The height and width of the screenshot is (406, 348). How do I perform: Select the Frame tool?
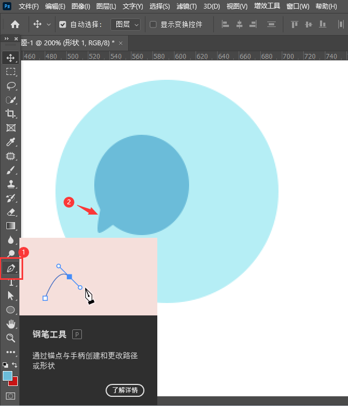tap(10, 128)
